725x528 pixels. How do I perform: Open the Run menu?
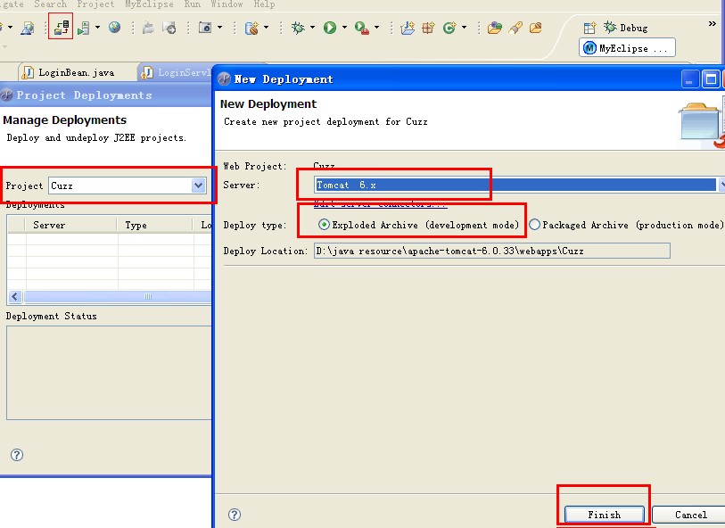193,4
